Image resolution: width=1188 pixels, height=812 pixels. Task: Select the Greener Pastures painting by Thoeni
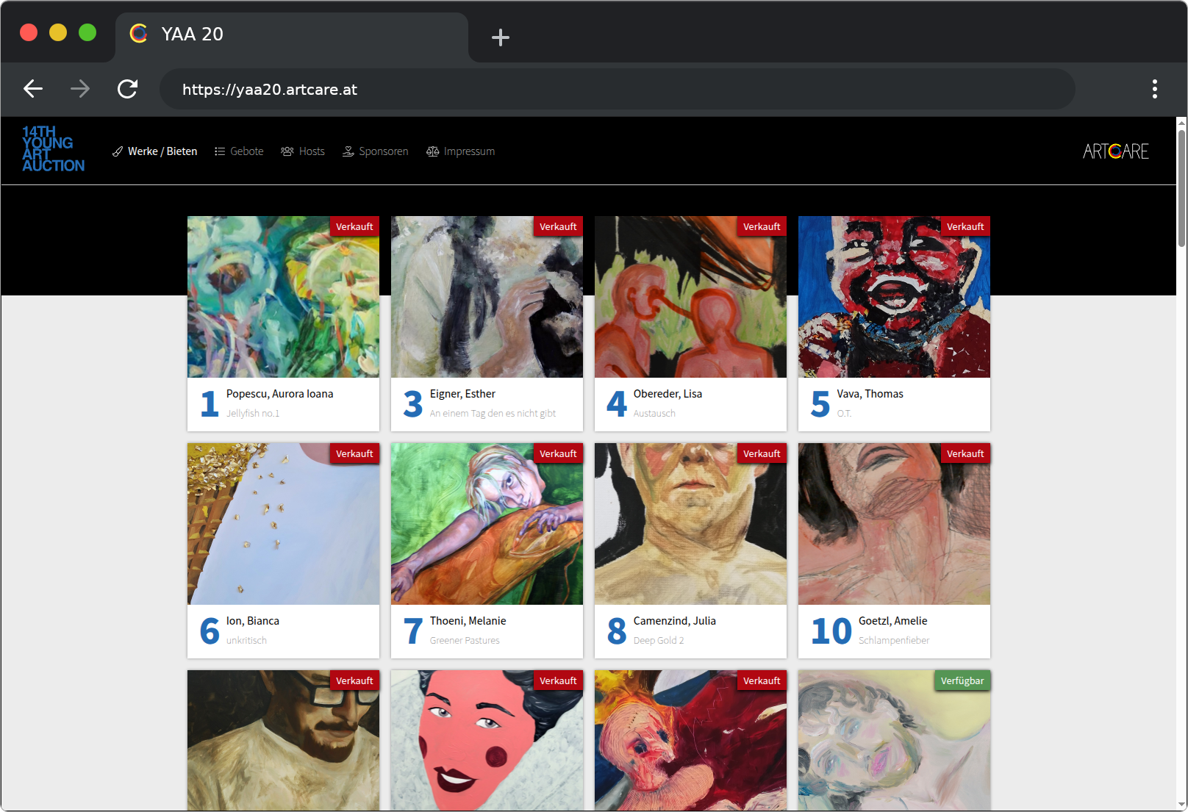click(487, 524)
